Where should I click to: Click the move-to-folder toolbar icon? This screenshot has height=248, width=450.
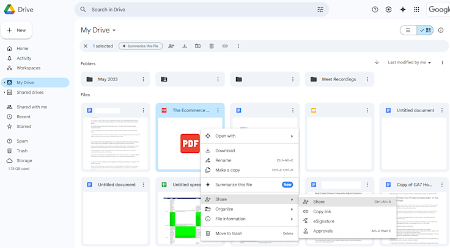click(197, 46)
